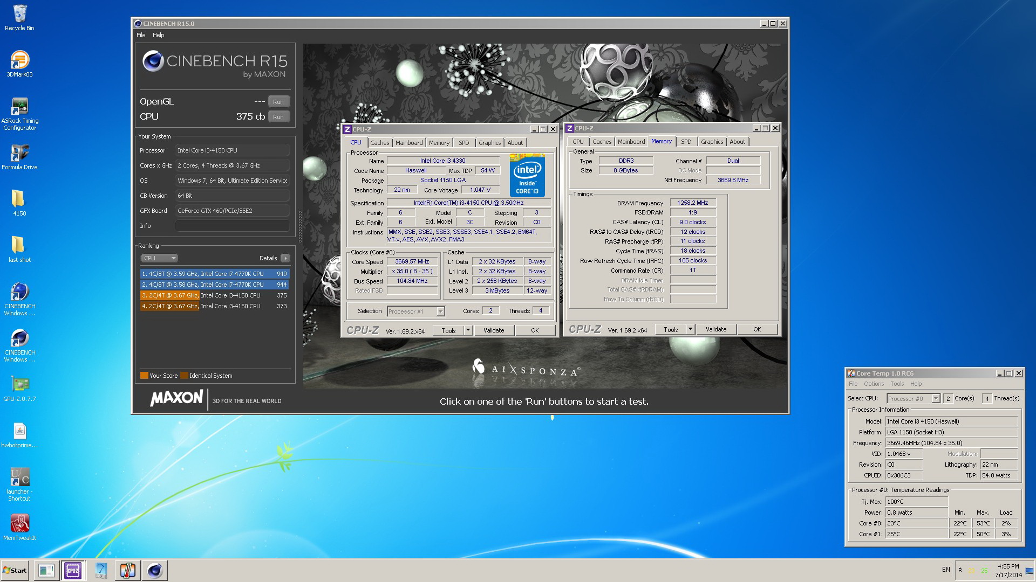Click the Intel Core i3 logo in CPU-Z
Image resolution: width=1036 pixels, height=582 pixels.
(x=527, y=175)
